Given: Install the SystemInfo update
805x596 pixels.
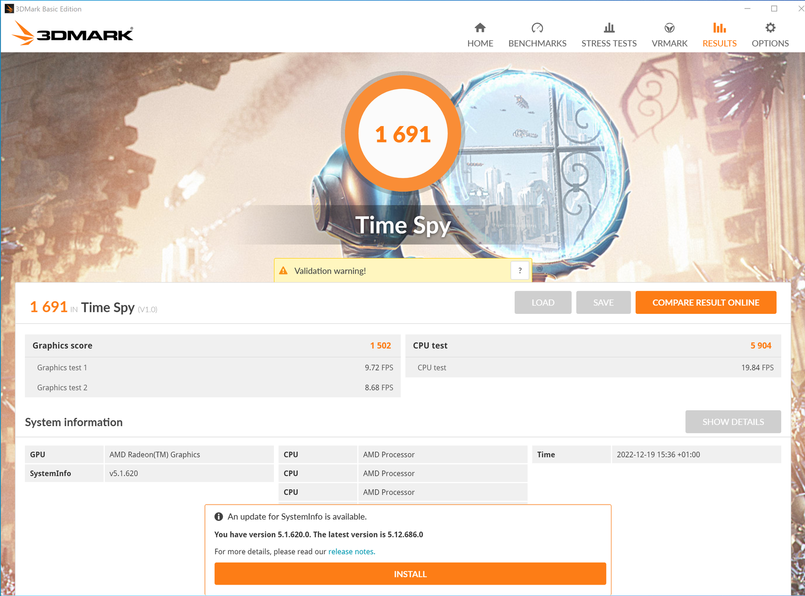Looking at the screenshot, I should tap(410, 574).
